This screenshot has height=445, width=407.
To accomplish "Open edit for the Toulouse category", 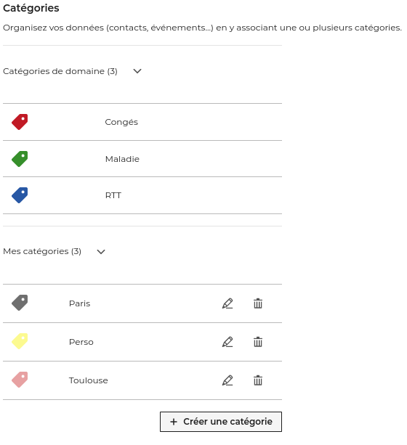I will click(227, 380).
